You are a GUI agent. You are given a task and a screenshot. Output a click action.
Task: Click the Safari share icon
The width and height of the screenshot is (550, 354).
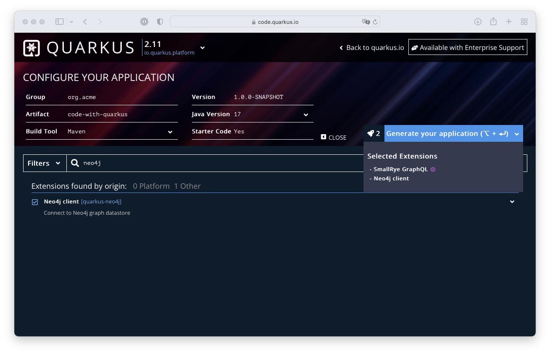(x=493, y=21)
